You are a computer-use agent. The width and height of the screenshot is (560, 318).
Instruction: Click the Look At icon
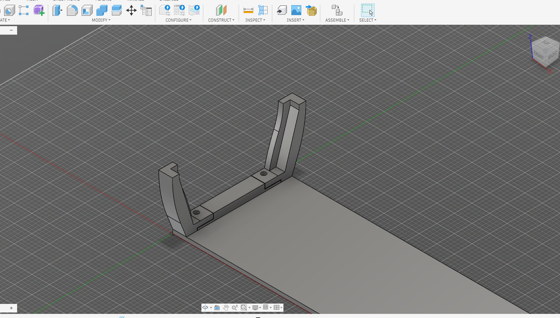217,307
